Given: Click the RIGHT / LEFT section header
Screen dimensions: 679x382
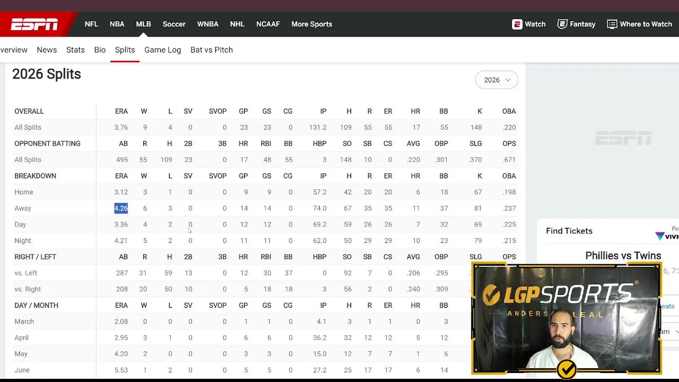Looking at the screenshot, I should click(x=35, y=257).
